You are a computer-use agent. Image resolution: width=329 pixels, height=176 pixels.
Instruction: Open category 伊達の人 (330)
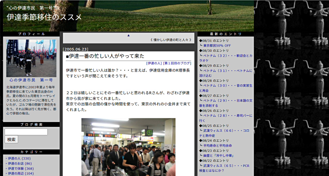pos(19,159)
